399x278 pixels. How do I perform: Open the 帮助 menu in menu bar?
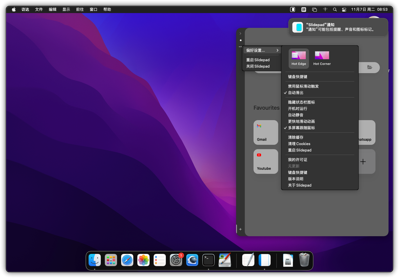[107, 9]
